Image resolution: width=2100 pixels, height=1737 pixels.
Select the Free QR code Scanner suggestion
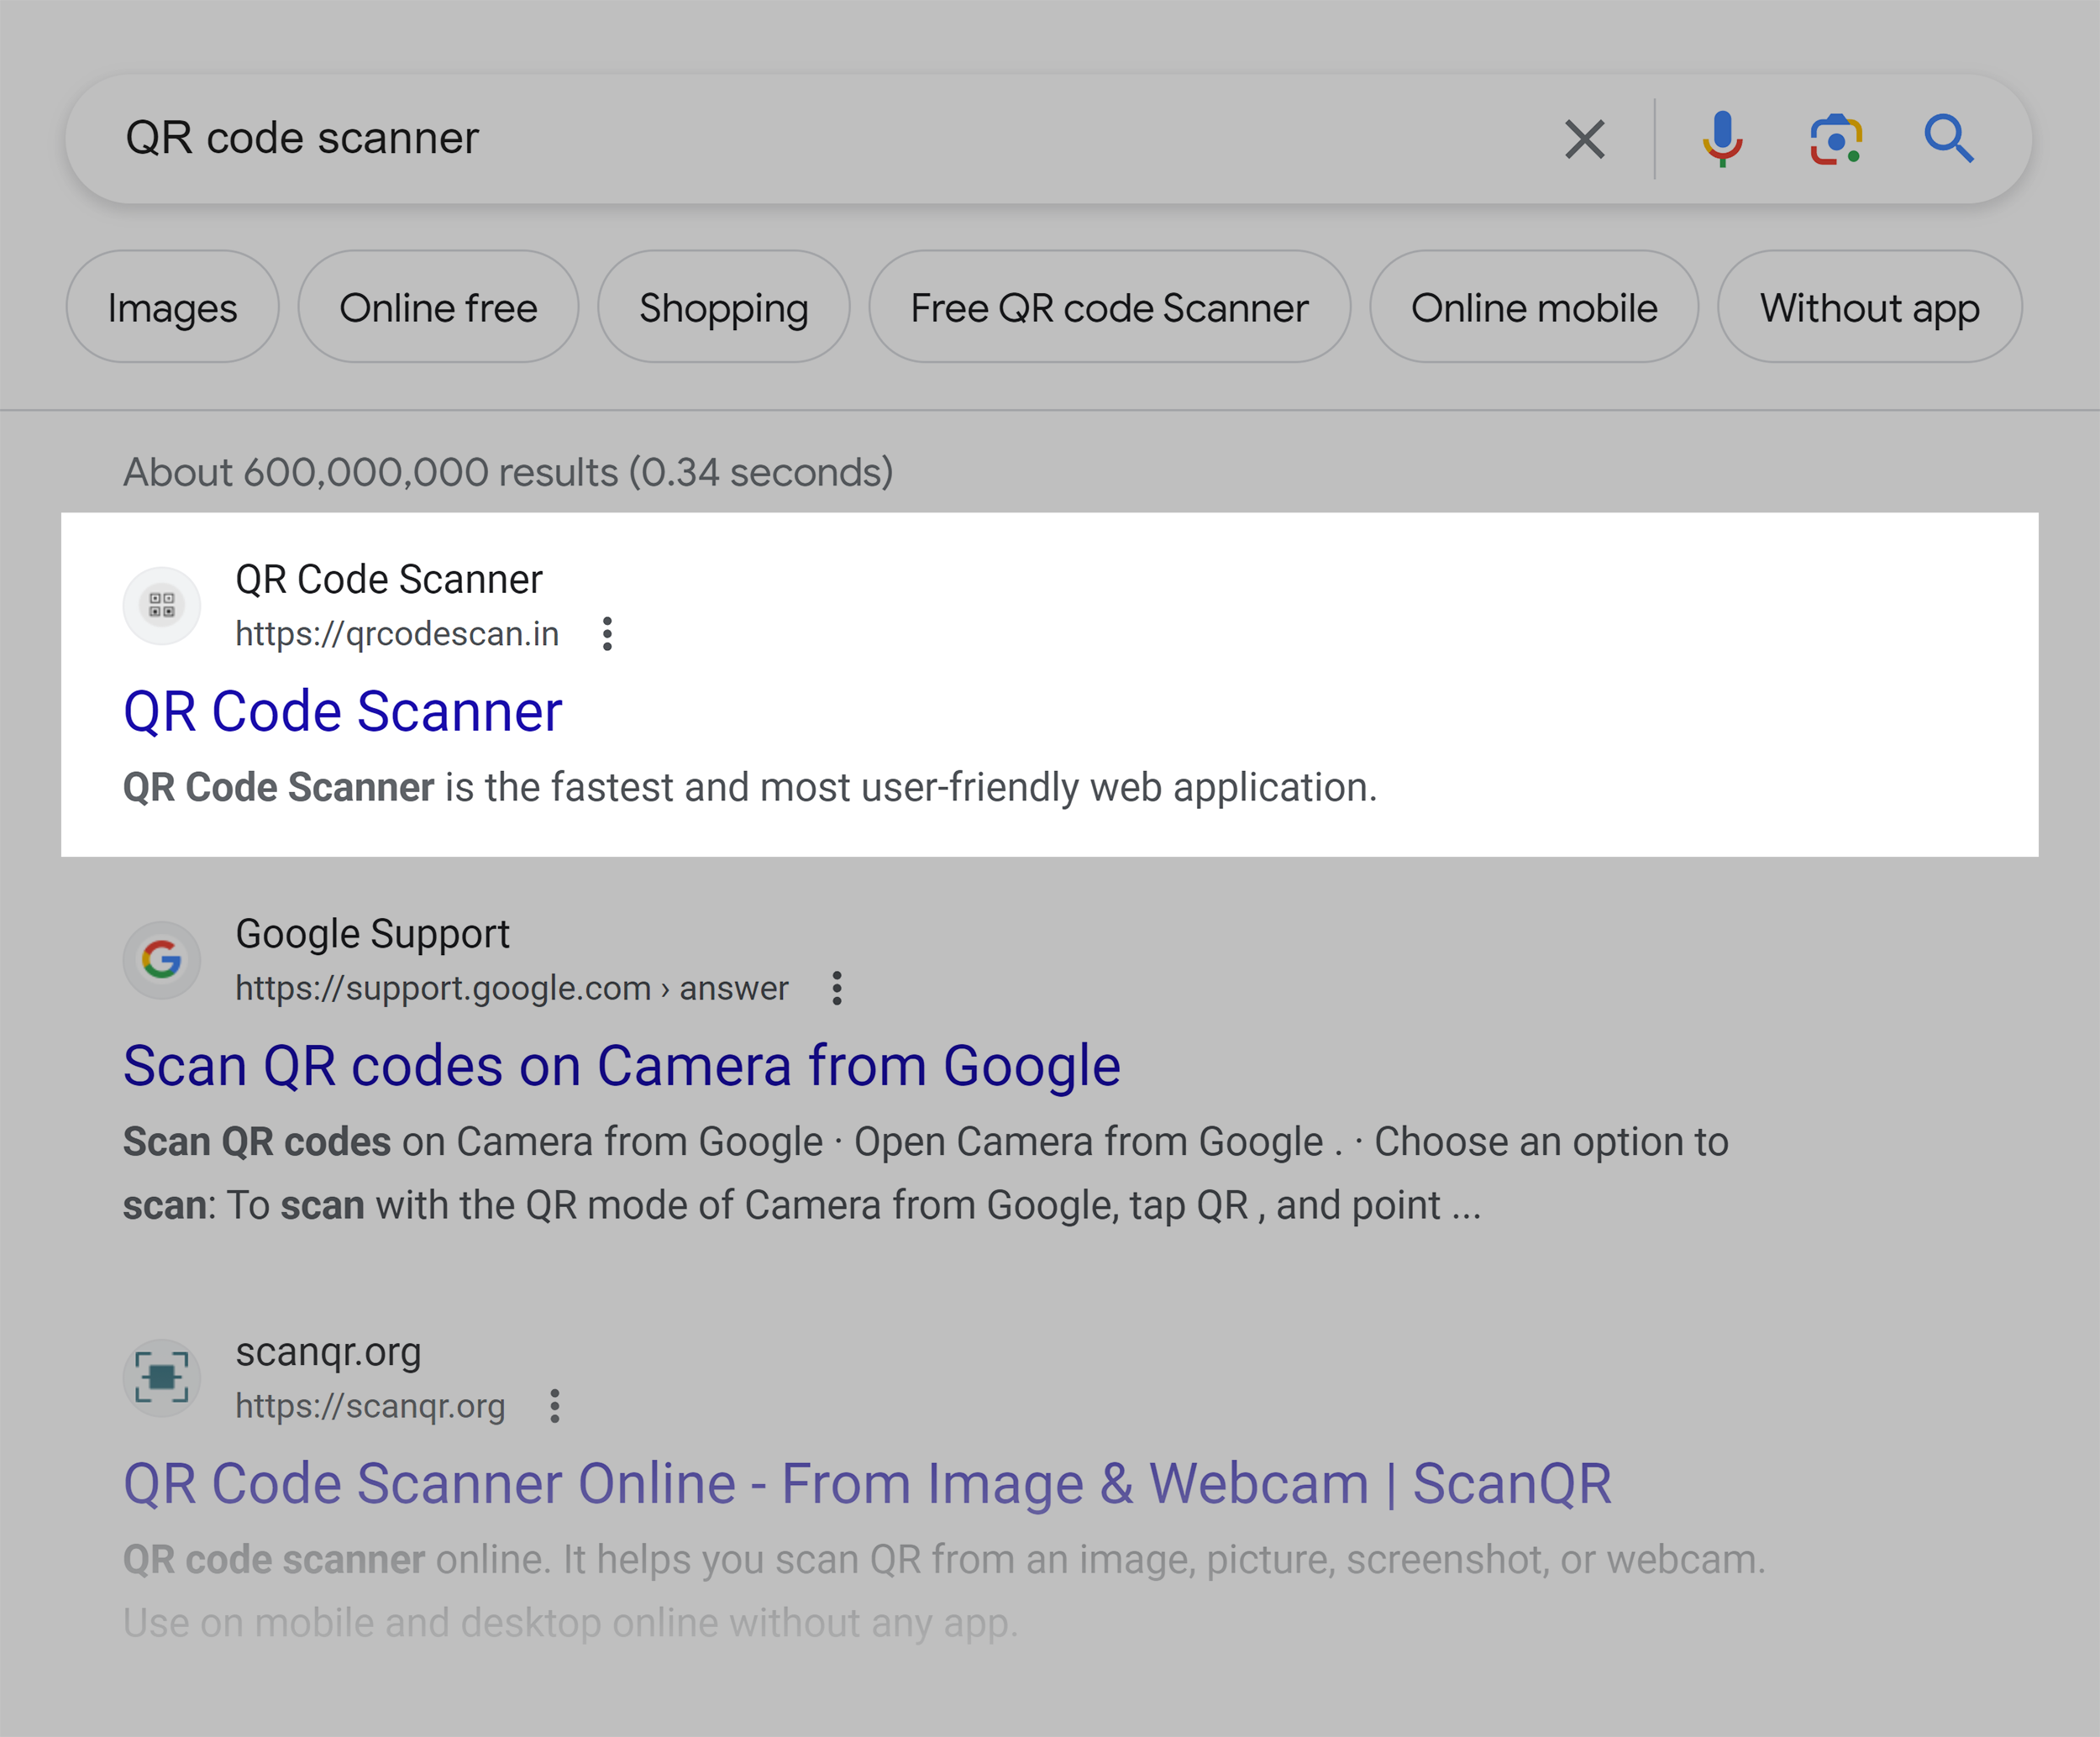[1109, 307]
